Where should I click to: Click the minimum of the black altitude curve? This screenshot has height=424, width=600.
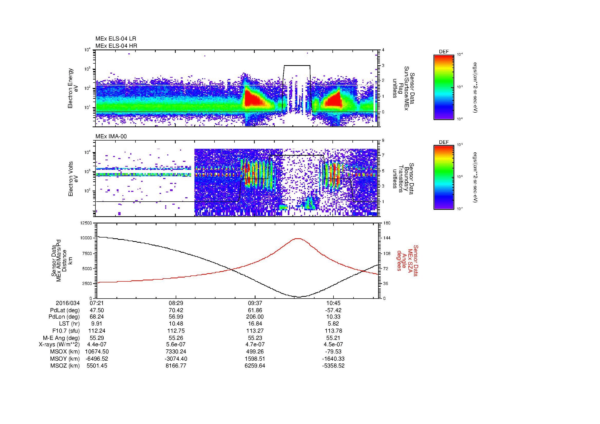[x=299, y=297]
